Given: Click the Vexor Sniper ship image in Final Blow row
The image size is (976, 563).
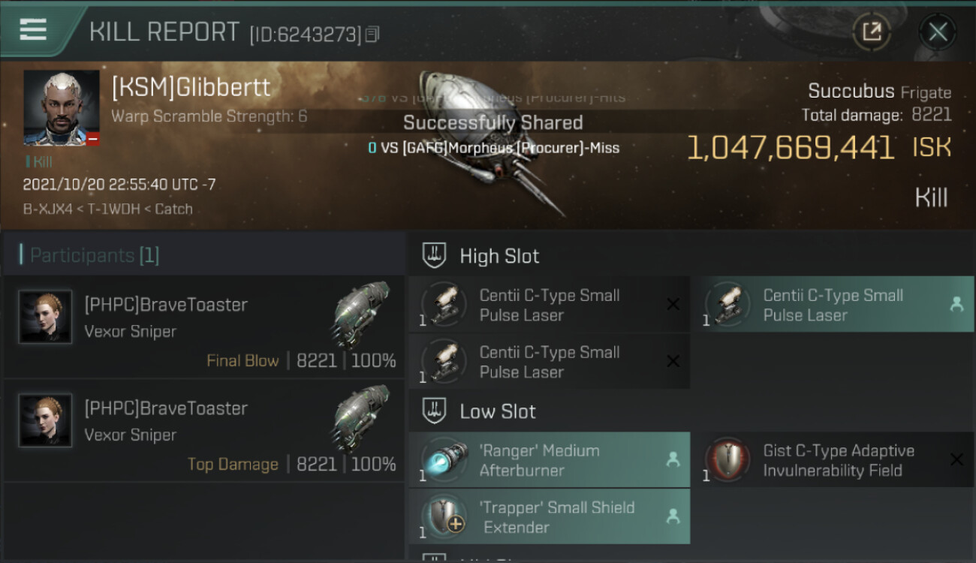Looking at the screenshot, I should [x=360, y=315].
